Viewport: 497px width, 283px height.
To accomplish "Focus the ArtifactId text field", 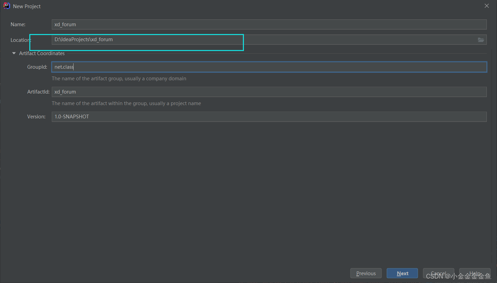I will (269, 92).
